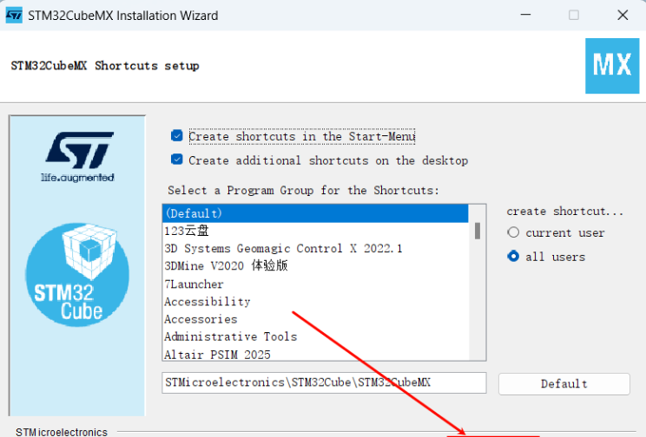Choose the 7Launcher program group
This screenshot has width=646, height=437.
pos(315,284)
